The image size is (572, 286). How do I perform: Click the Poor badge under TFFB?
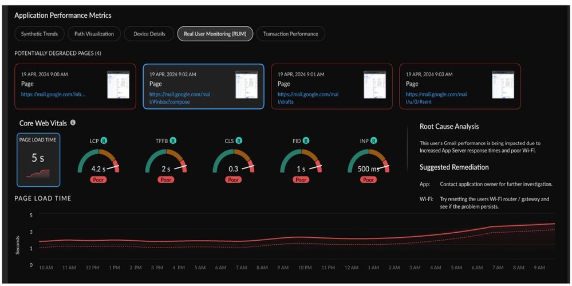pyautogui.click(x=166, y=180)
